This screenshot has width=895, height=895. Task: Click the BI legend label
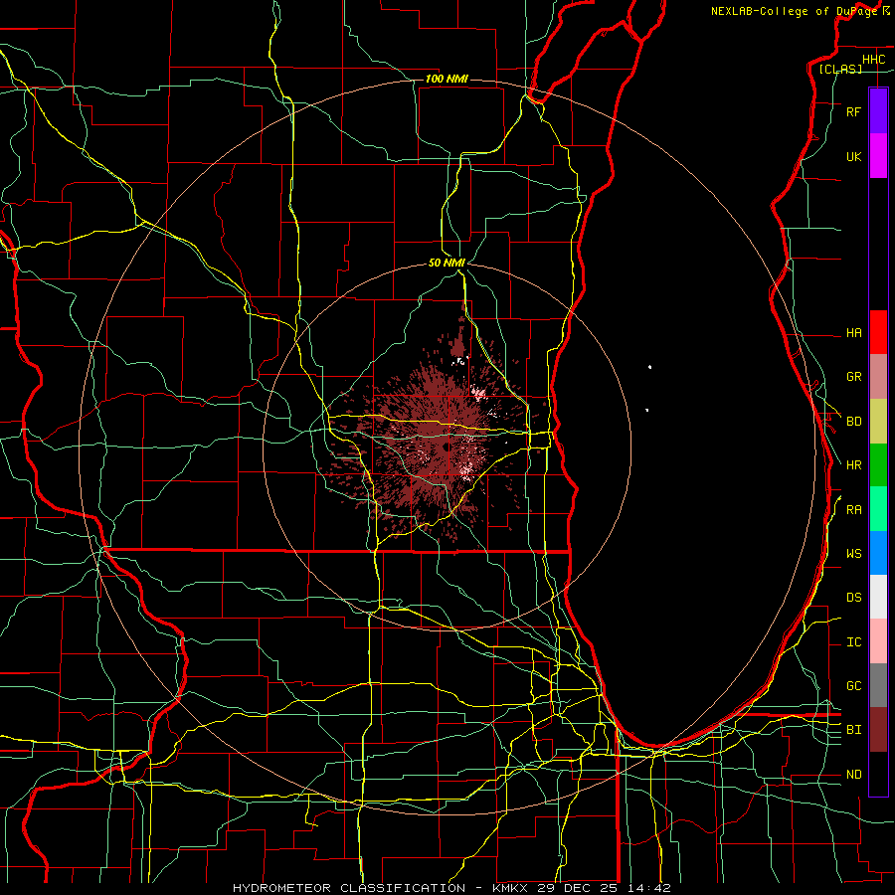pyautogui.click(x=854, y=730)
